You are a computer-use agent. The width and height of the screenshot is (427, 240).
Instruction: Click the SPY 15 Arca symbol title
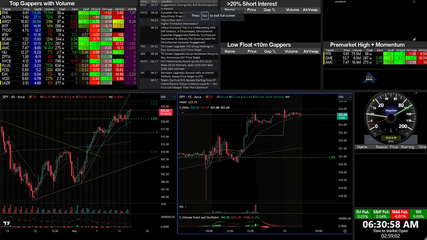tap(190, 97)
